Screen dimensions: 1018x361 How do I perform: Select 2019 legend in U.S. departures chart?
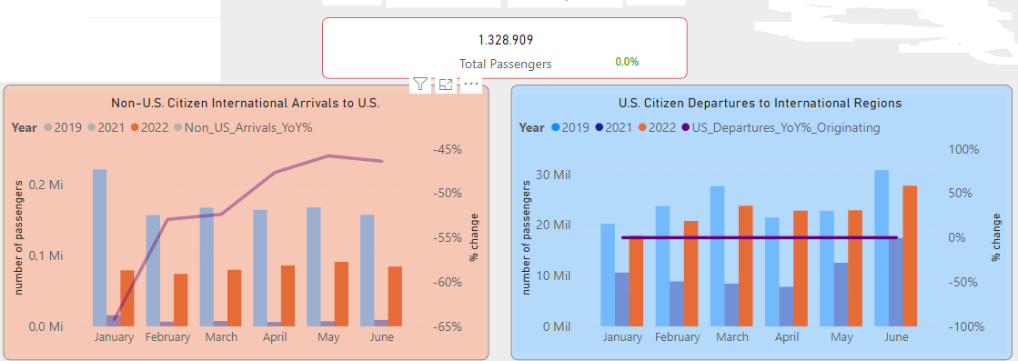click(570, 127)
